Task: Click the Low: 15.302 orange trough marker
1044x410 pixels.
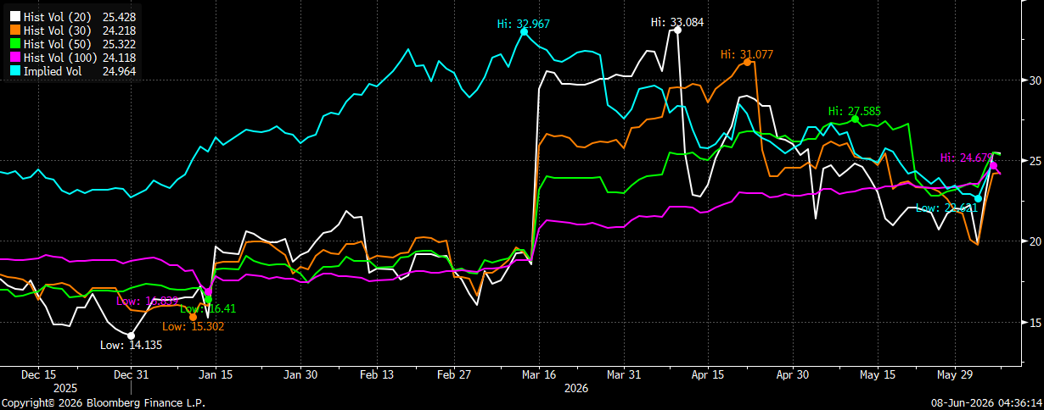Action: pos(193,317)
